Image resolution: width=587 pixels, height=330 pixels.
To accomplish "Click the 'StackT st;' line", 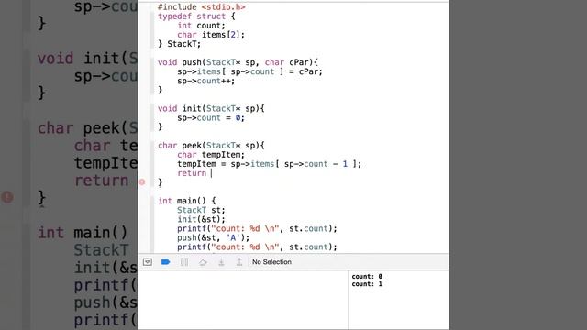I will point(201,210).
